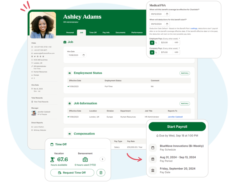Show next time off category with chevron
The height and width of the screenshot is (182, 242).
click(x=103, y=159)
